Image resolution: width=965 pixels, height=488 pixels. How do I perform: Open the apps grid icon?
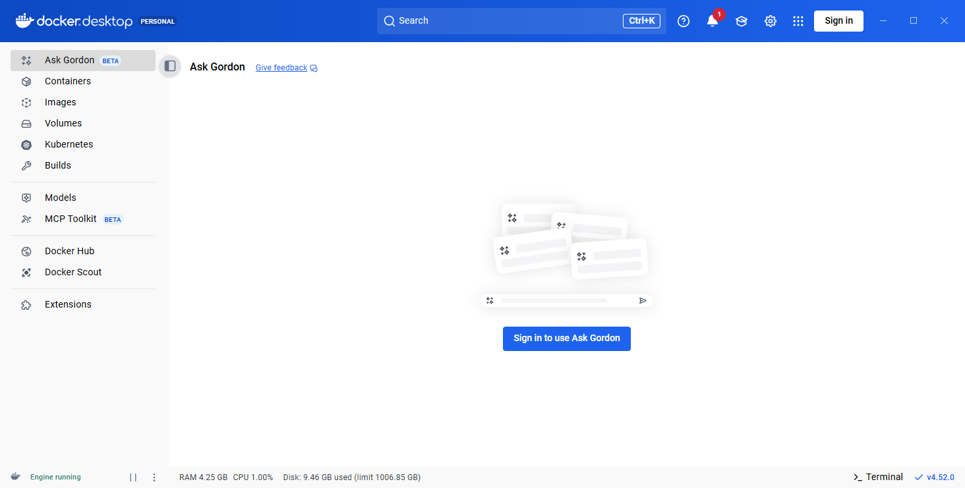click(x=798, y=21)
